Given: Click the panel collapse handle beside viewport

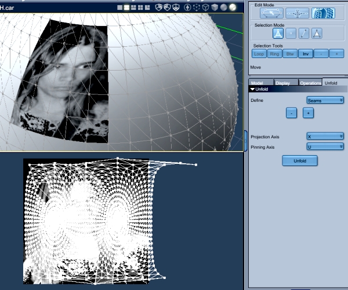Looking at the screenshot, I should (x=246, y=141).
